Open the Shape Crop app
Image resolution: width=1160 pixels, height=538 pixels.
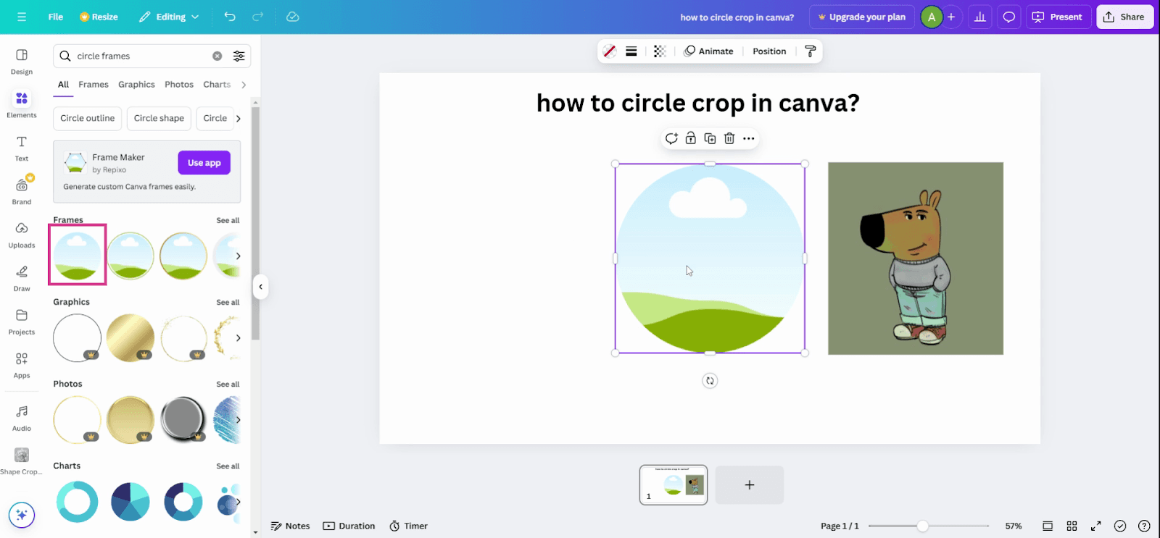click(22, 461)
